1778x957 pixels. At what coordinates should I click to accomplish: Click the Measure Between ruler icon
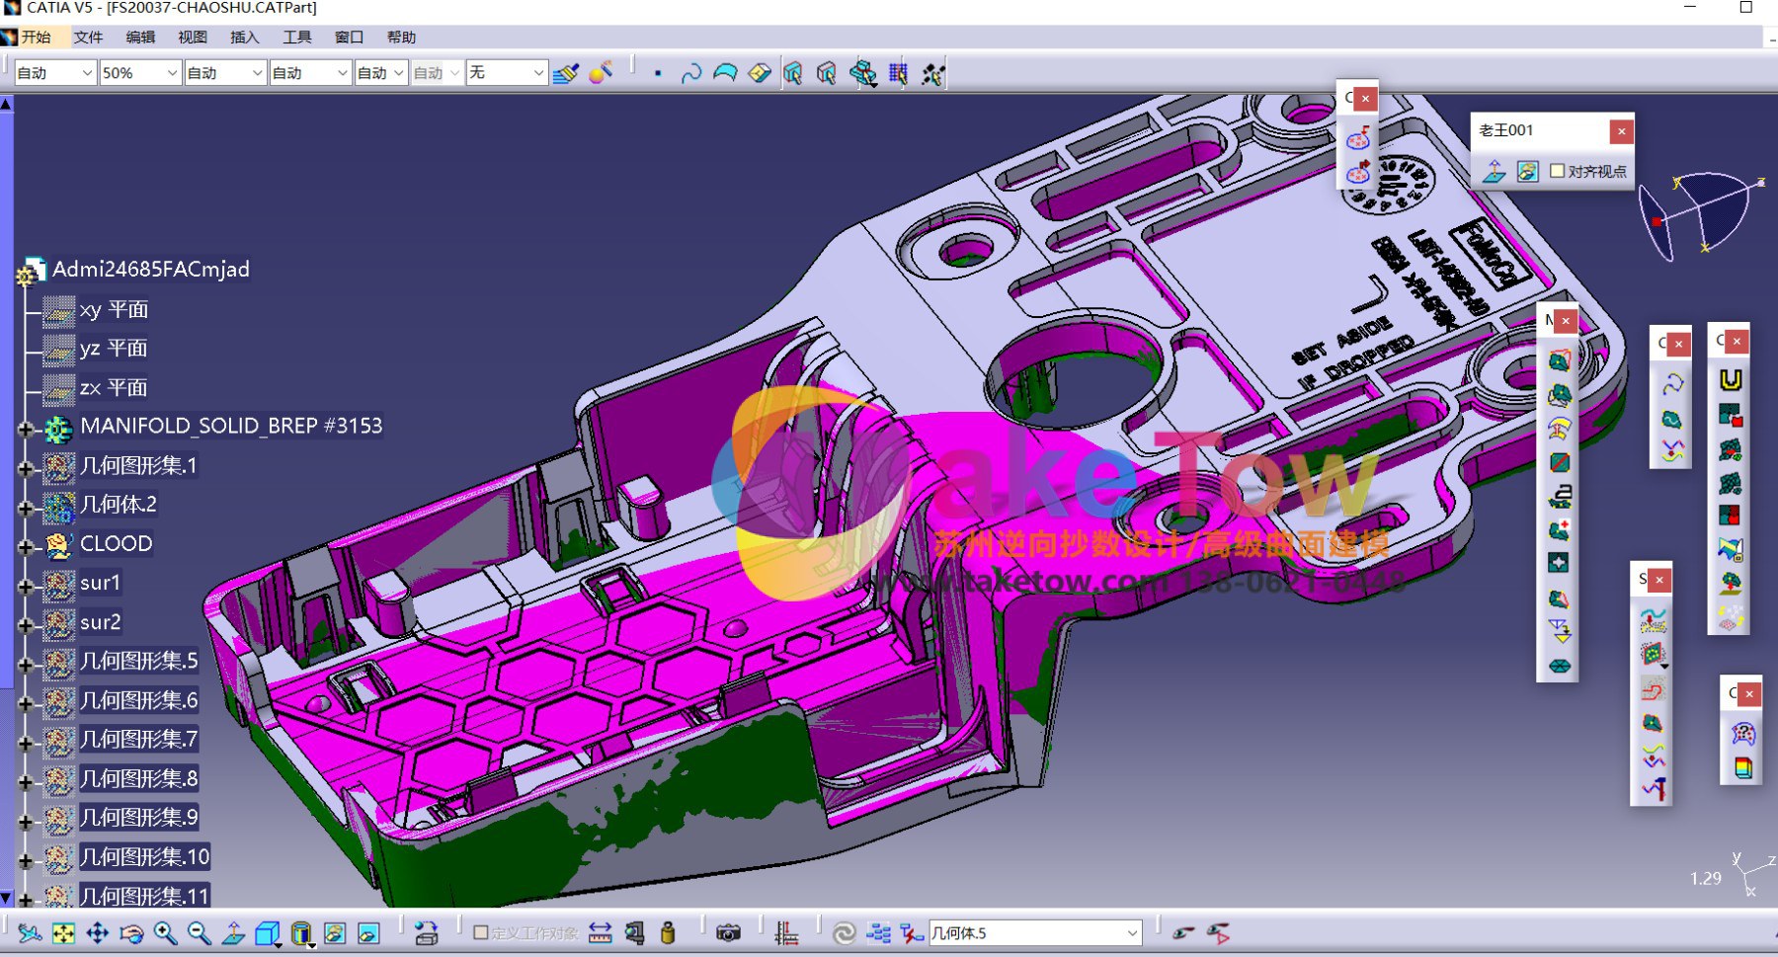click(600, 933)
